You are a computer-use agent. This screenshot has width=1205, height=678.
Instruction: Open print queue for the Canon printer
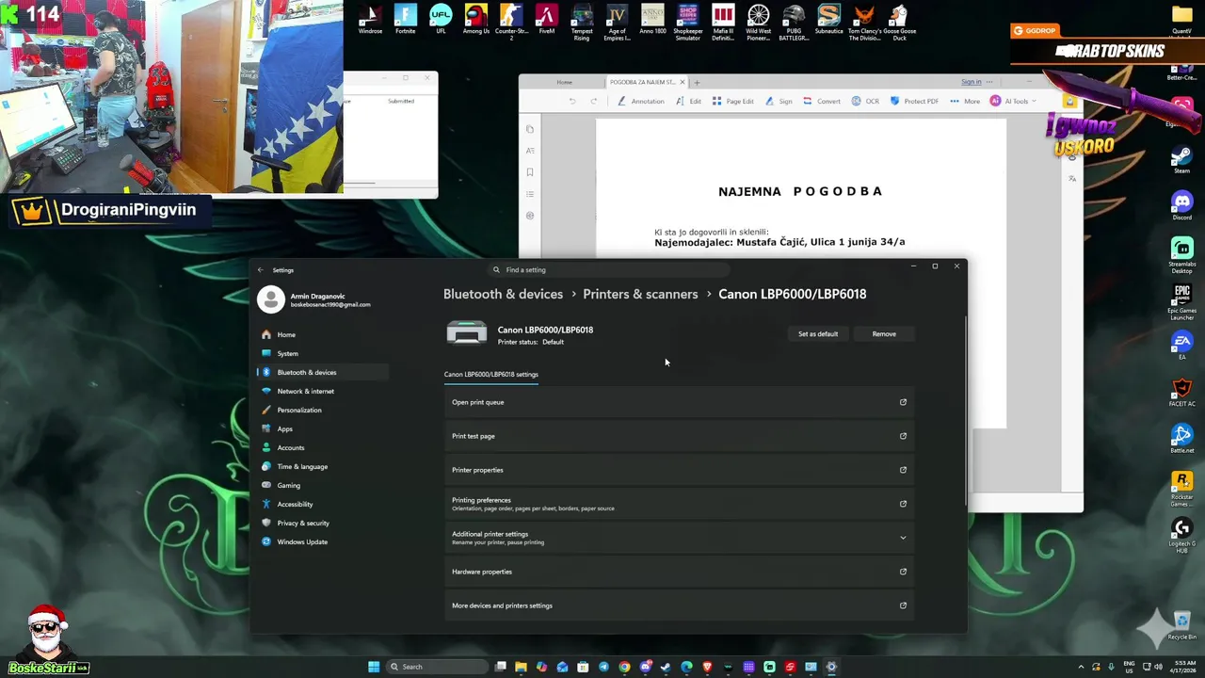pyautogui.click(x=680, y=402)
